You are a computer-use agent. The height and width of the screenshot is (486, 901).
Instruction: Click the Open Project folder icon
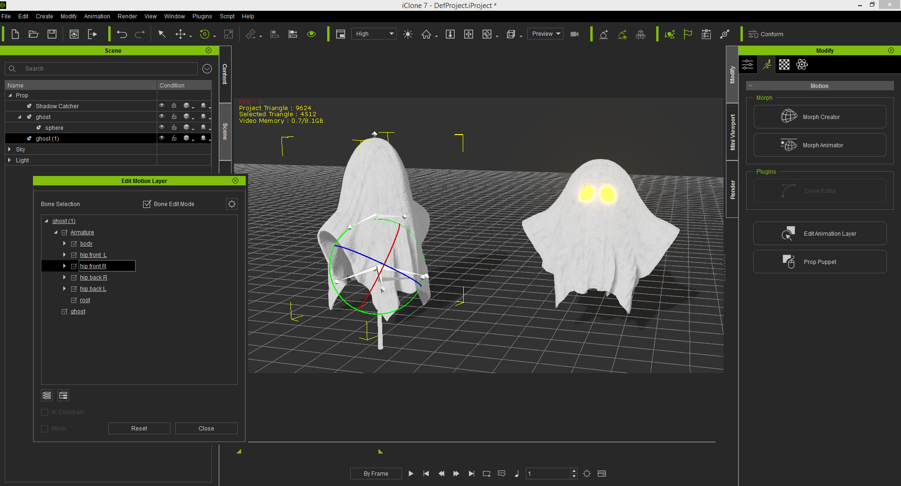coord(33,34)
